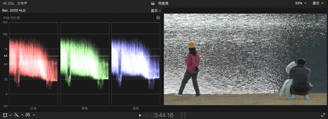Screen dimensions: 328x119
Task: Click the audio meter bars
Action: coord(183,115)
